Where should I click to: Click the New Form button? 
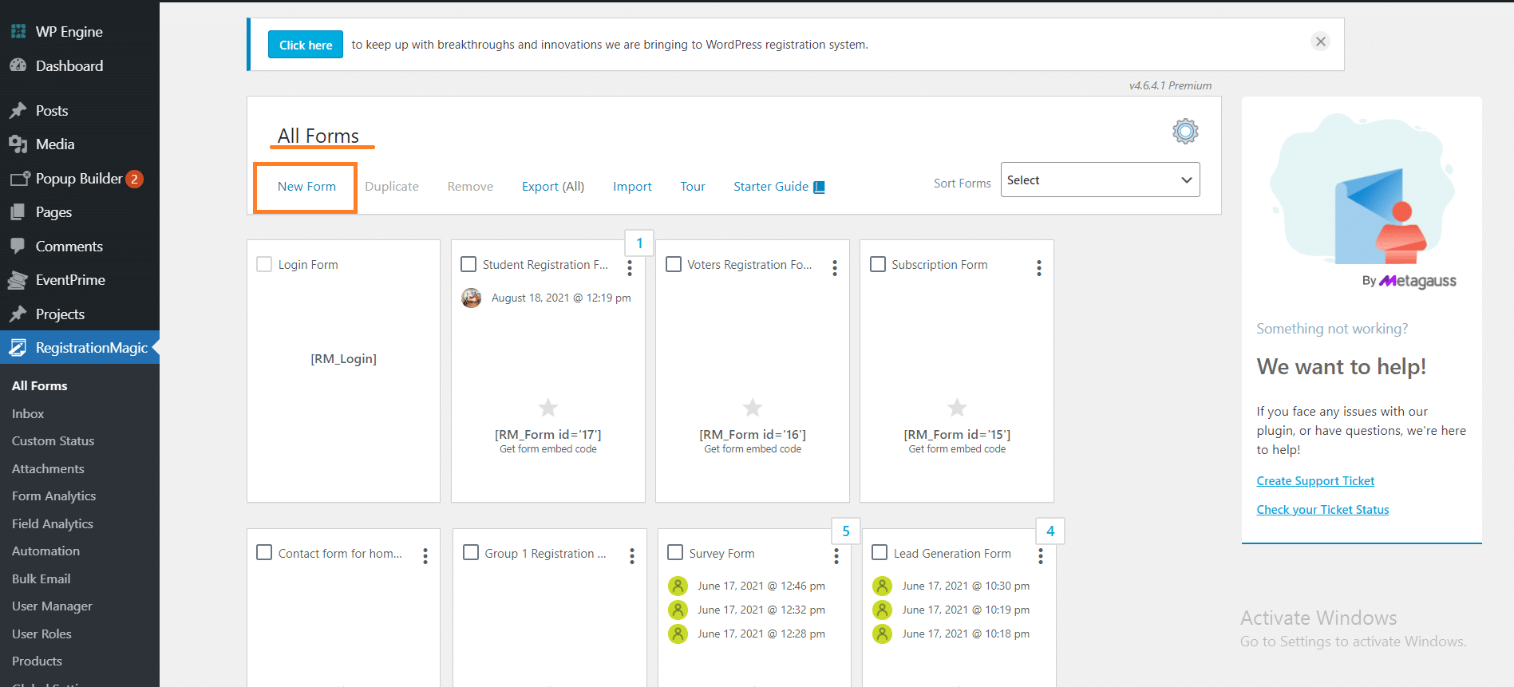pyautogui.click(x=306, y=187)
